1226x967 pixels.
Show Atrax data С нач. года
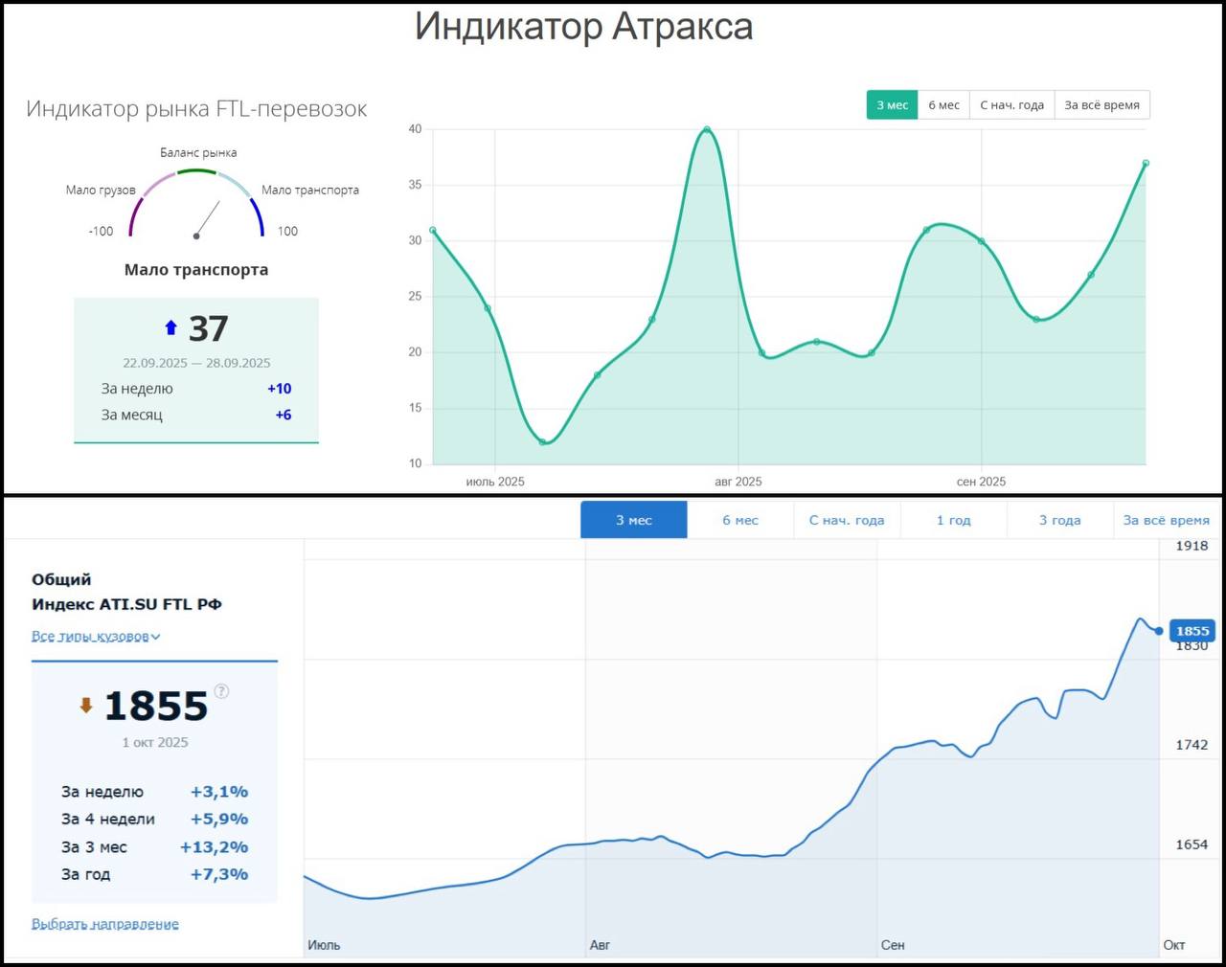(1011, 105)
